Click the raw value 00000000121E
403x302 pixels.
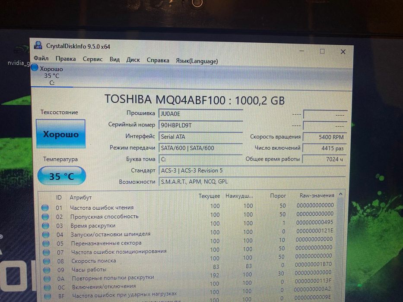314,231
